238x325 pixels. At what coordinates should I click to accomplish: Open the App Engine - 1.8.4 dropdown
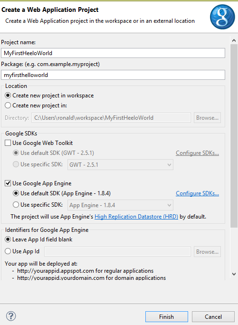[x=120, y=205]
